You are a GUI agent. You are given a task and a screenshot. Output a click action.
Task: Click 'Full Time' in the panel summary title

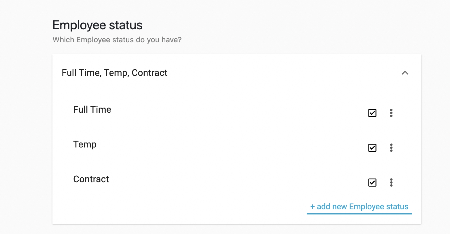(81, 73)
